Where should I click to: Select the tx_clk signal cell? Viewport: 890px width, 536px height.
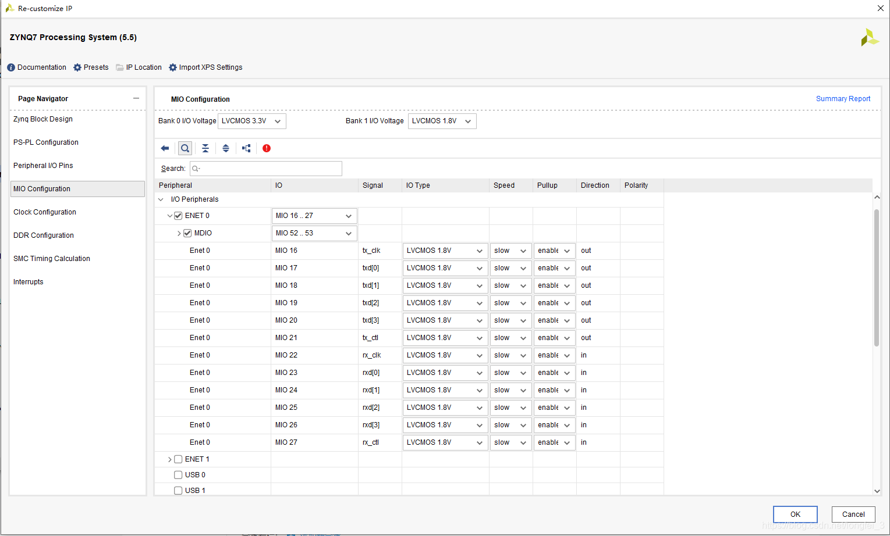380,251
